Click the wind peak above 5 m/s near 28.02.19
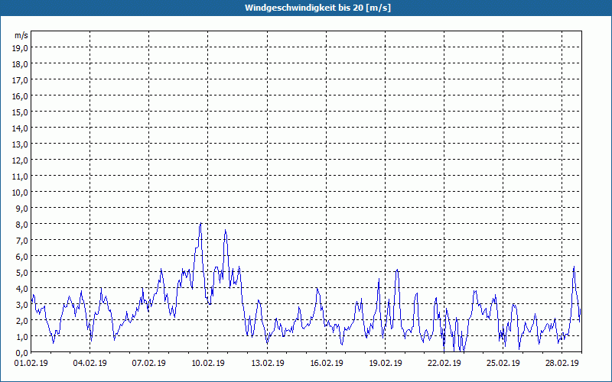This screenshot has height=382, width=612. pos(574,267)
